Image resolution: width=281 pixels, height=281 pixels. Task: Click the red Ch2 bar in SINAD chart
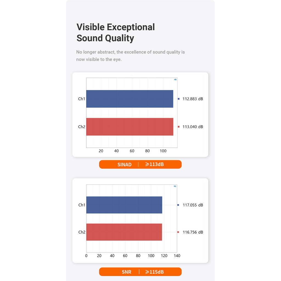pyautogui.click(x=130, y=127)
